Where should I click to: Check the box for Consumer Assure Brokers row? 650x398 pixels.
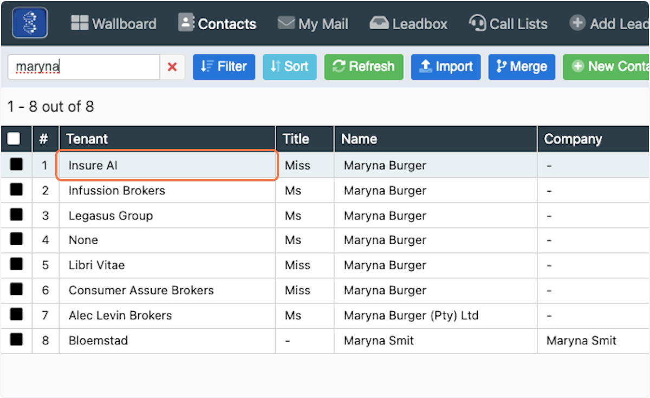click(16, 289)
